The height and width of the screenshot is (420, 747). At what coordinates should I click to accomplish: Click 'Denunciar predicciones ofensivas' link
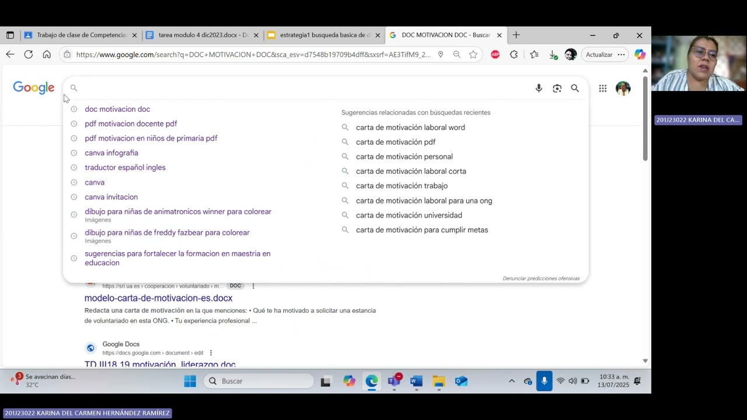pos(541,278)
